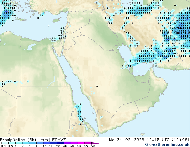
Task: Click the "ECMWF" model label
Action: [59, 140]
